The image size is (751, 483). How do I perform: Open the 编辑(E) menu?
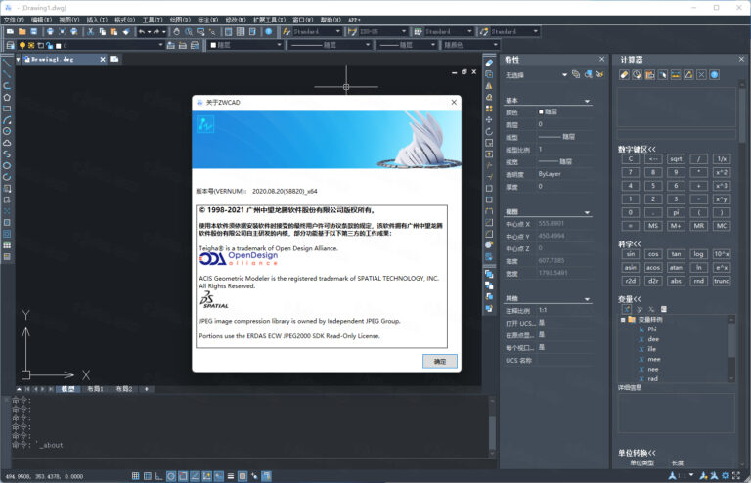click(x=41, y=20)
